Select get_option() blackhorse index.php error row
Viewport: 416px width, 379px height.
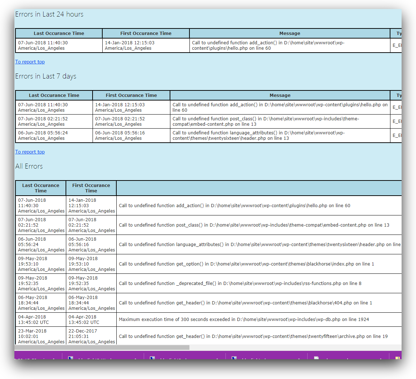coord(246,264)
